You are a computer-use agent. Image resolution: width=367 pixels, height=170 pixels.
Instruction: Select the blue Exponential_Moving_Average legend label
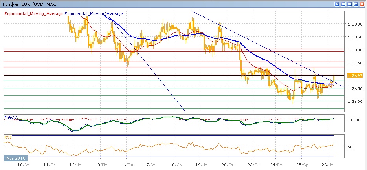(94, 14)
